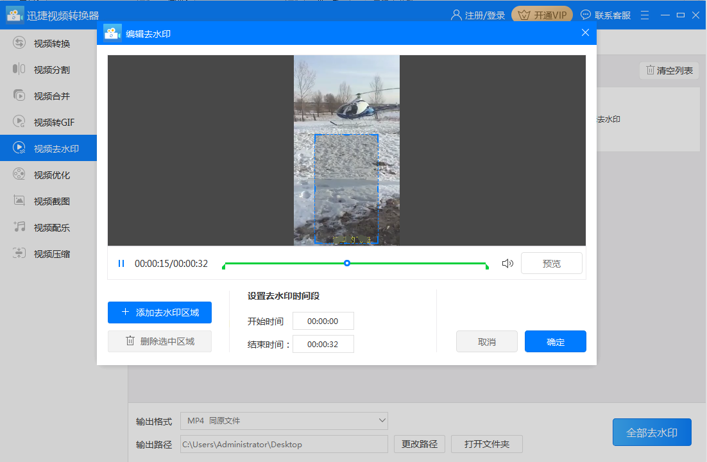Click 添加去水印区域 to add watermark area
Image resolution: width=707 pixels, height=462 pixels.
(x=159, y=312)
